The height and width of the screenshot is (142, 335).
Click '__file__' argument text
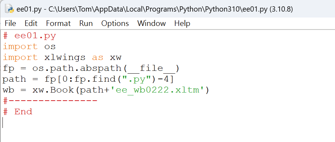coord(151,68)
